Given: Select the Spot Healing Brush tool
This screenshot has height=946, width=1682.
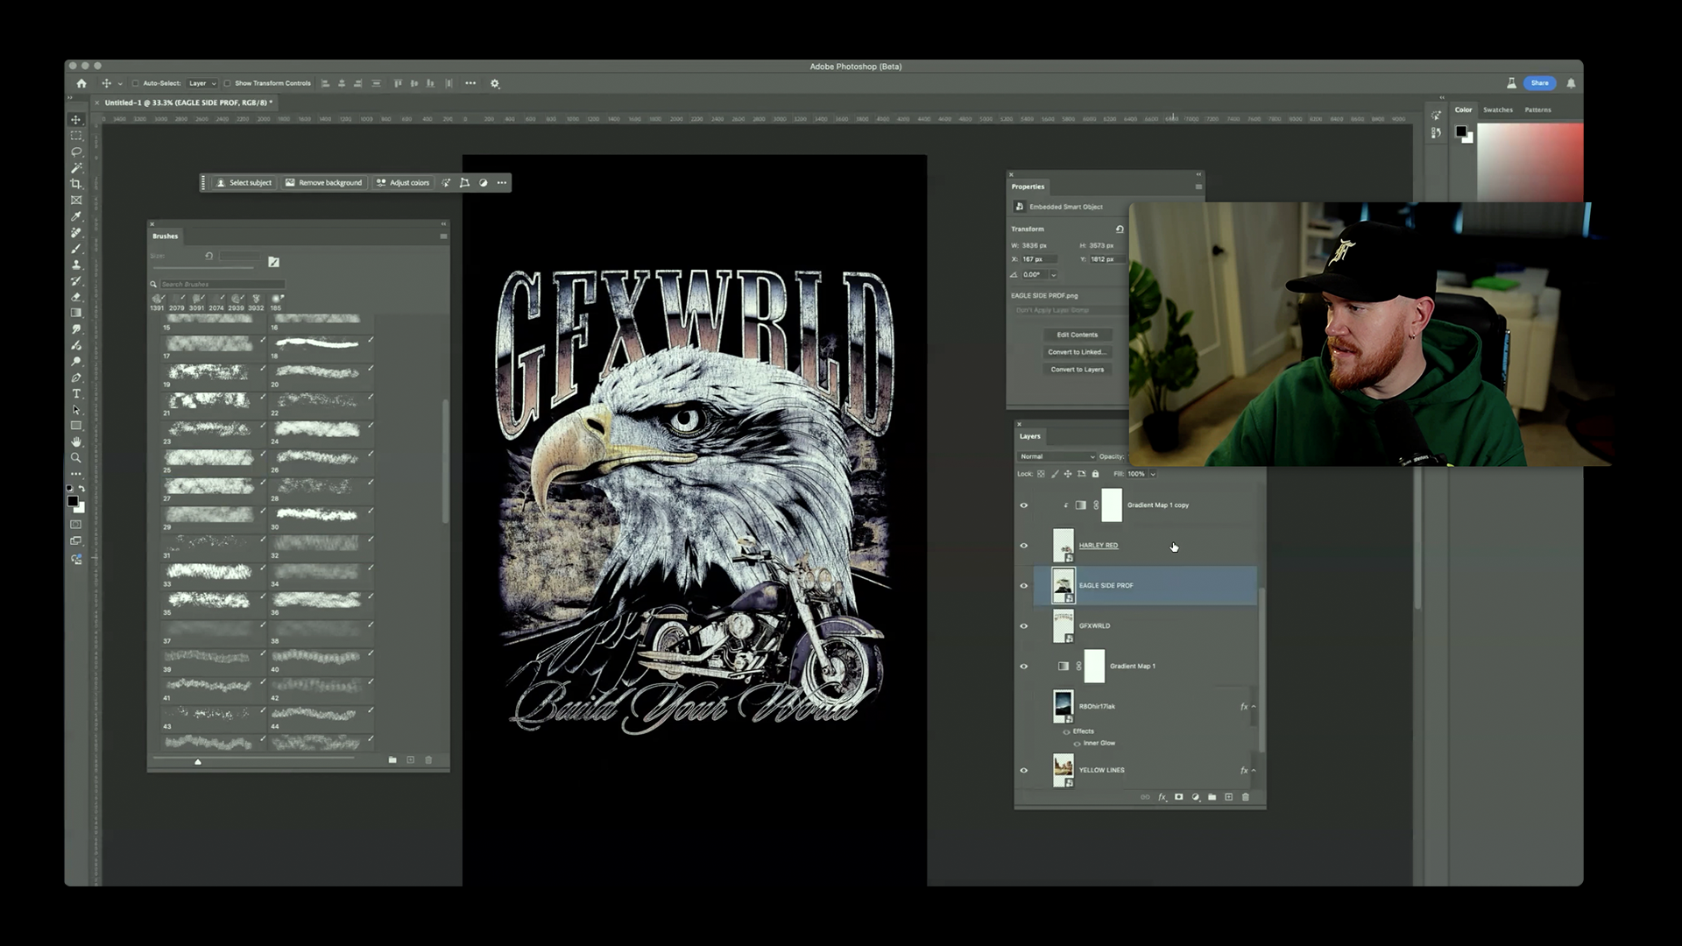Looking at the screenshot, I should (76, 233).
